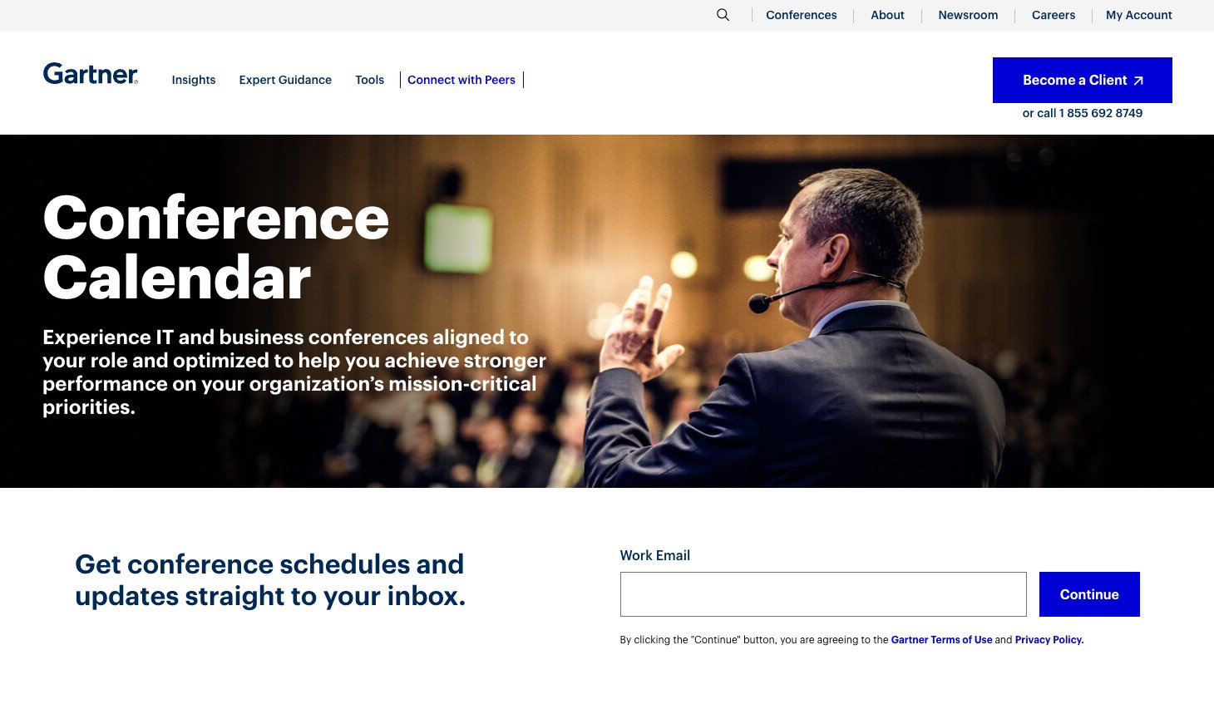
Task: Open the About page link
Action: pyautogui.click(x=887, y=15)
